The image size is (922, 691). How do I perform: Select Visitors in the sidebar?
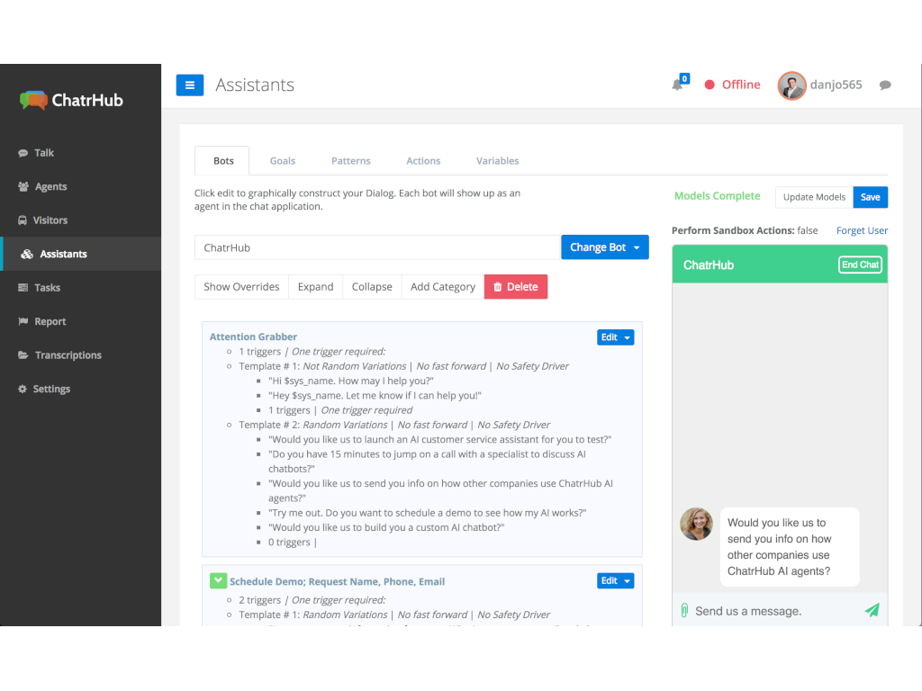50,220
